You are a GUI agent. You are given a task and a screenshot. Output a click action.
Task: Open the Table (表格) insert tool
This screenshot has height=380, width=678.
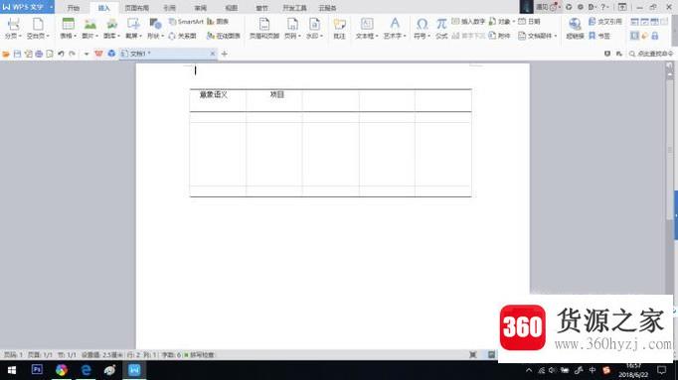pos(68,29)
